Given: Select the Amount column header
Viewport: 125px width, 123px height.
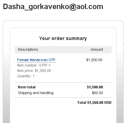Looking at the screenshot, I should tap(97, 49).
